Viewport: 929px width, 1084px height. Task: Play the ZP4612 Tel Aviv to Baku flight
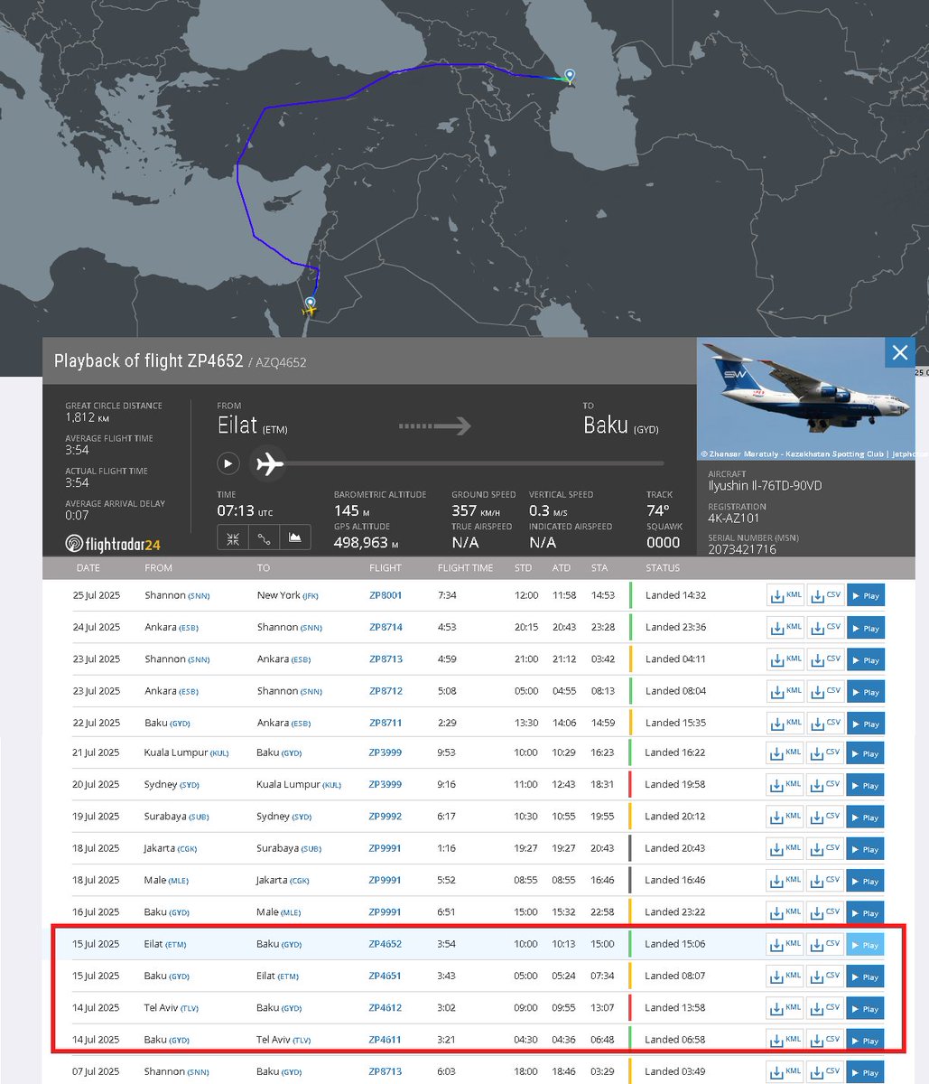coord(865,1008)
